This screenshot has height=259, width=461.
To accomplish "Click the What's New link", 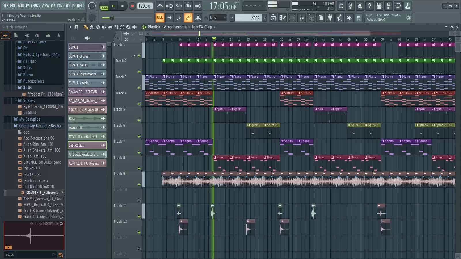I will (x=376, y=20).
